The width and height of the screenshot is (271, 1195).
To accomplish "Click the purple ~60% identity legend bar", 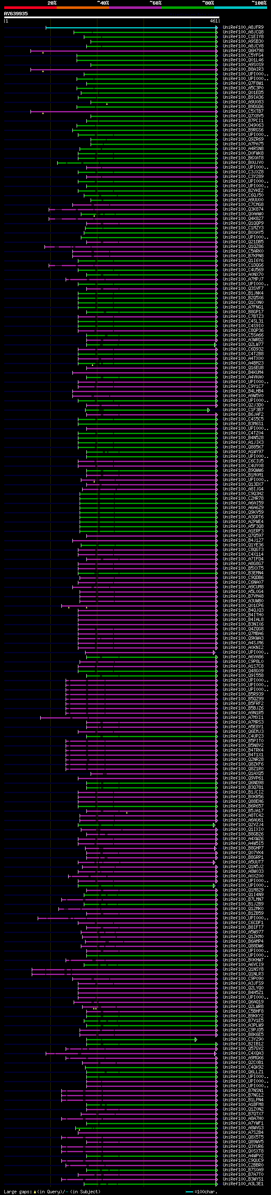I will 136,8.
